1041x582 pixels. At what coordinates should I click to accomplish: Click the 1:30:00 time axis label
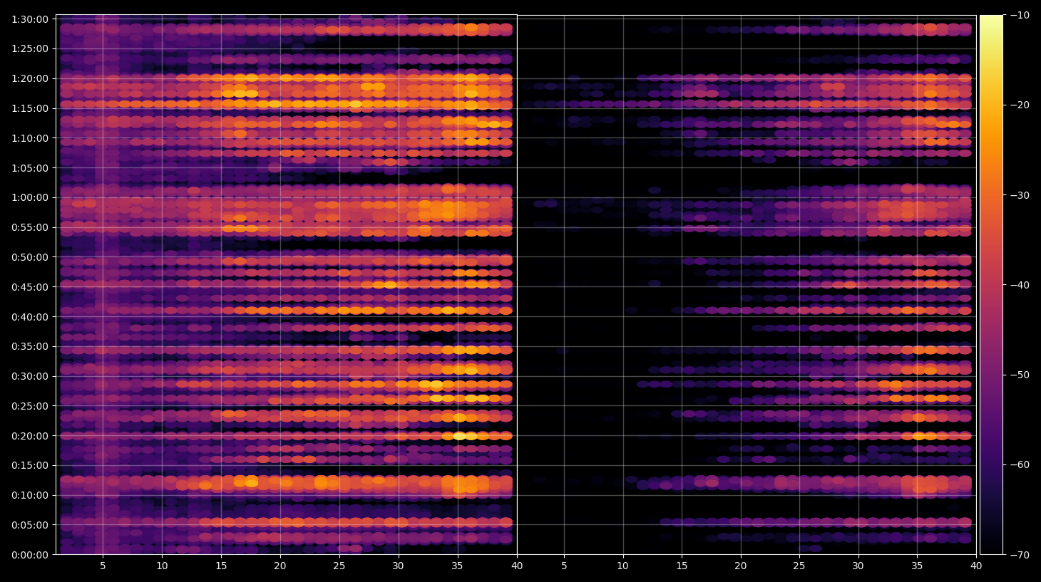pyautogui.click(x=30, y=19)
